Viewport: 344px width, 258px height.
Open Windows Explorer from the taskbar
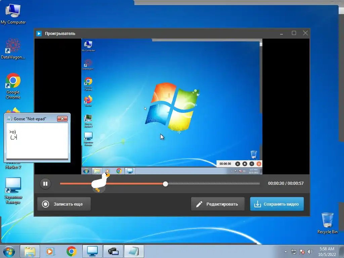click(30, 251)
